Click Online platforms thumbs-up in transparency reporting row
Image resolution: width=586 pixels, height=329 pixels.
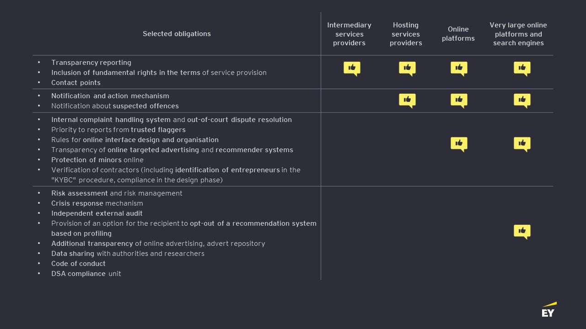coord(459,69)
